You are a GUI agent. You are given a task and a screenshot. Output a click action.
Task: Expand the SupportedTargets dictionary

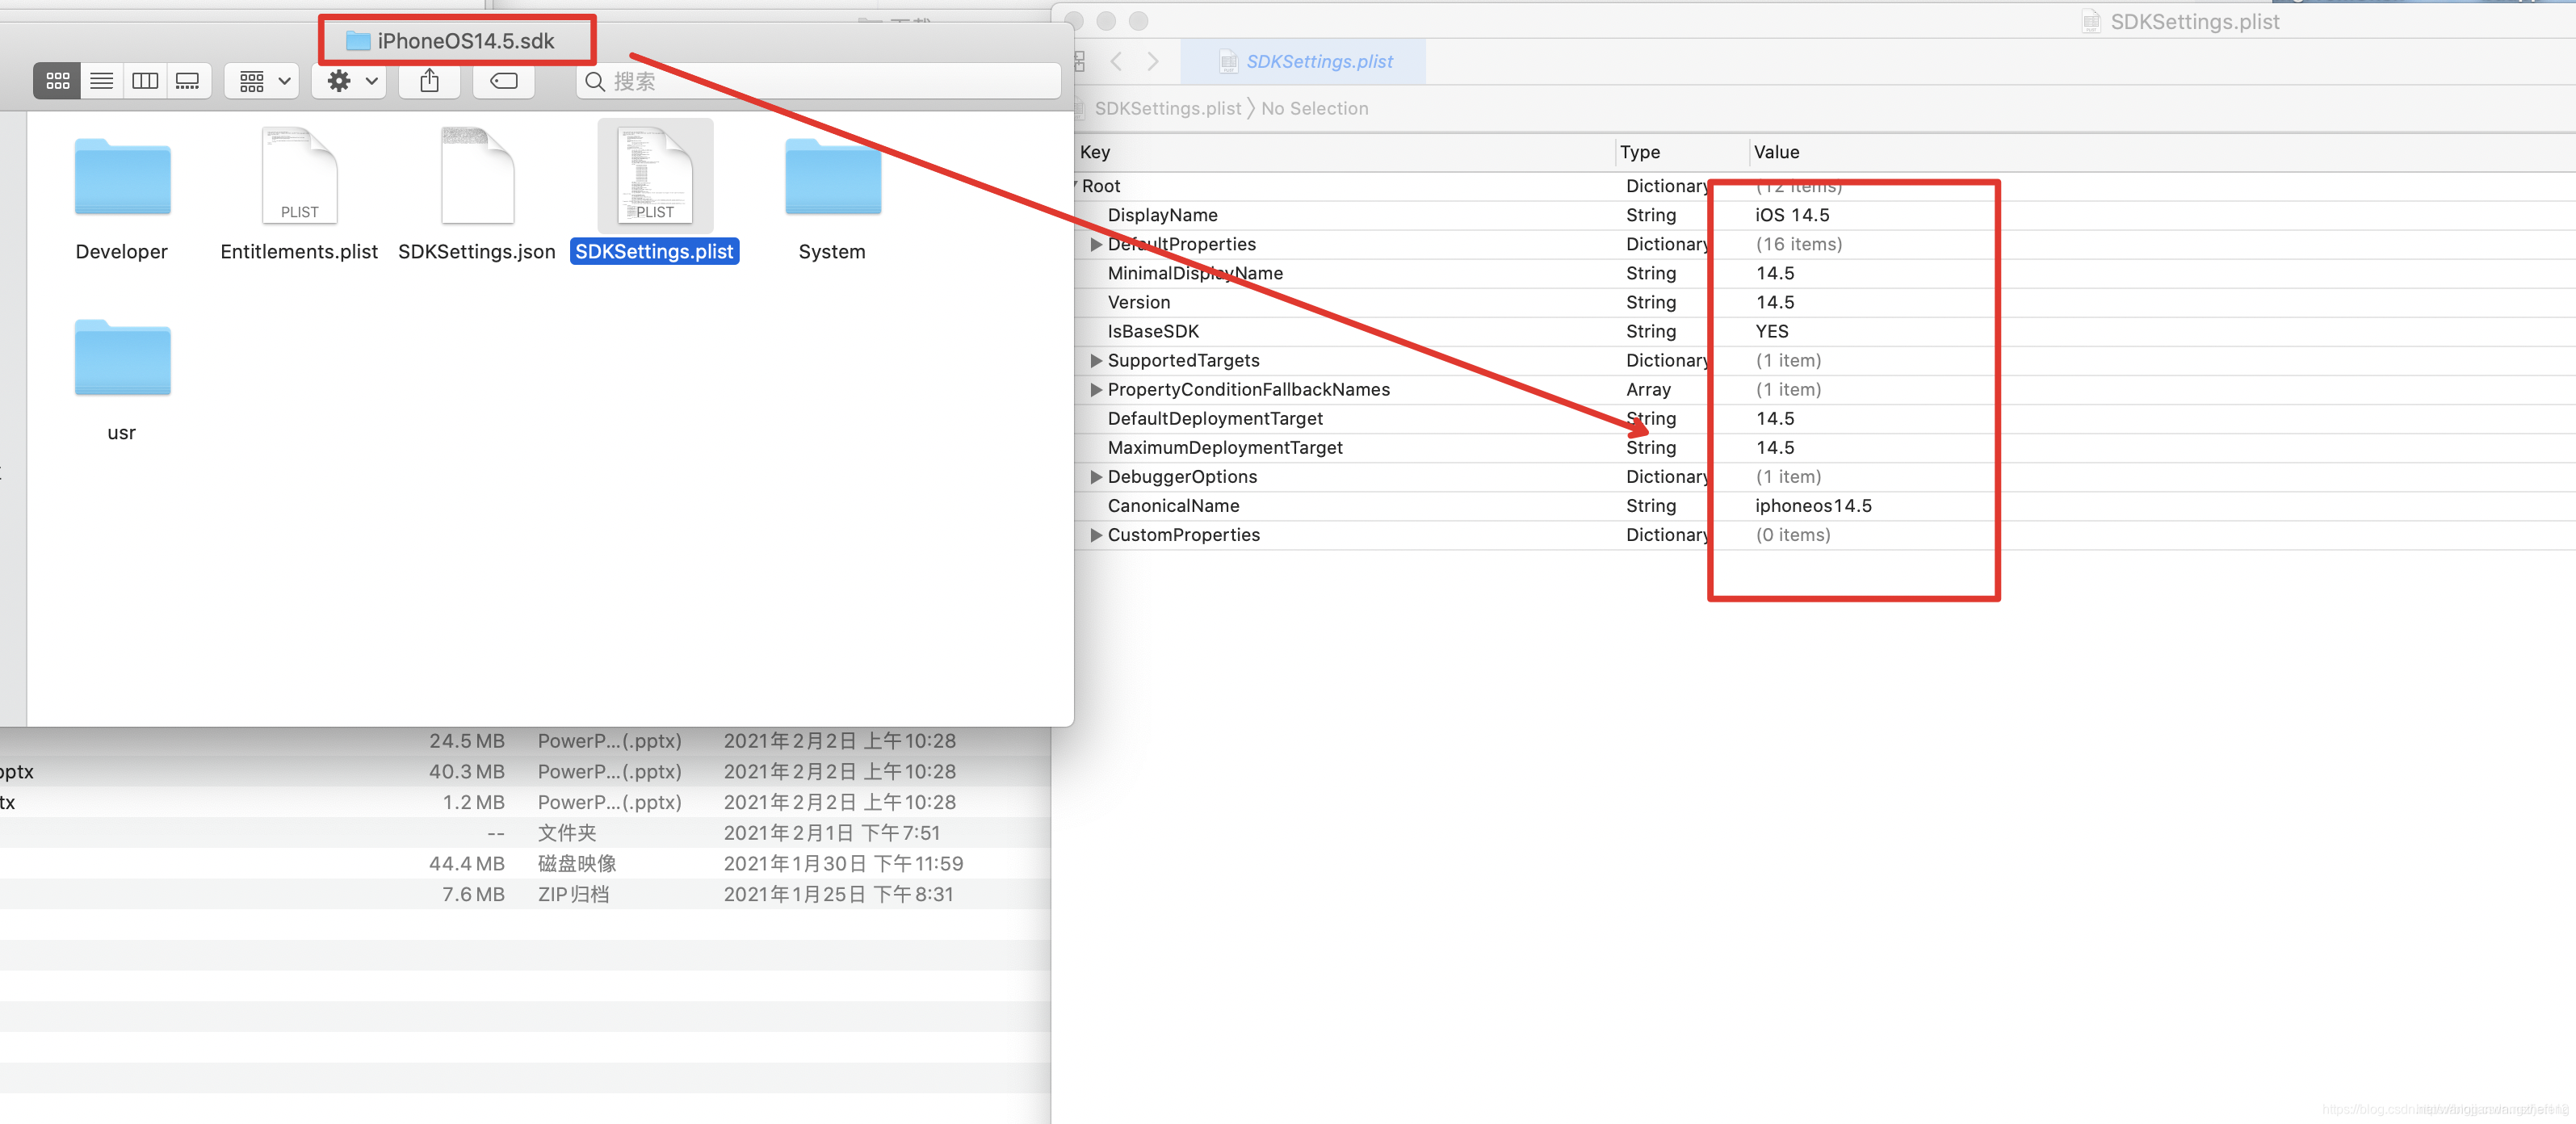[x=1096, y=360]
